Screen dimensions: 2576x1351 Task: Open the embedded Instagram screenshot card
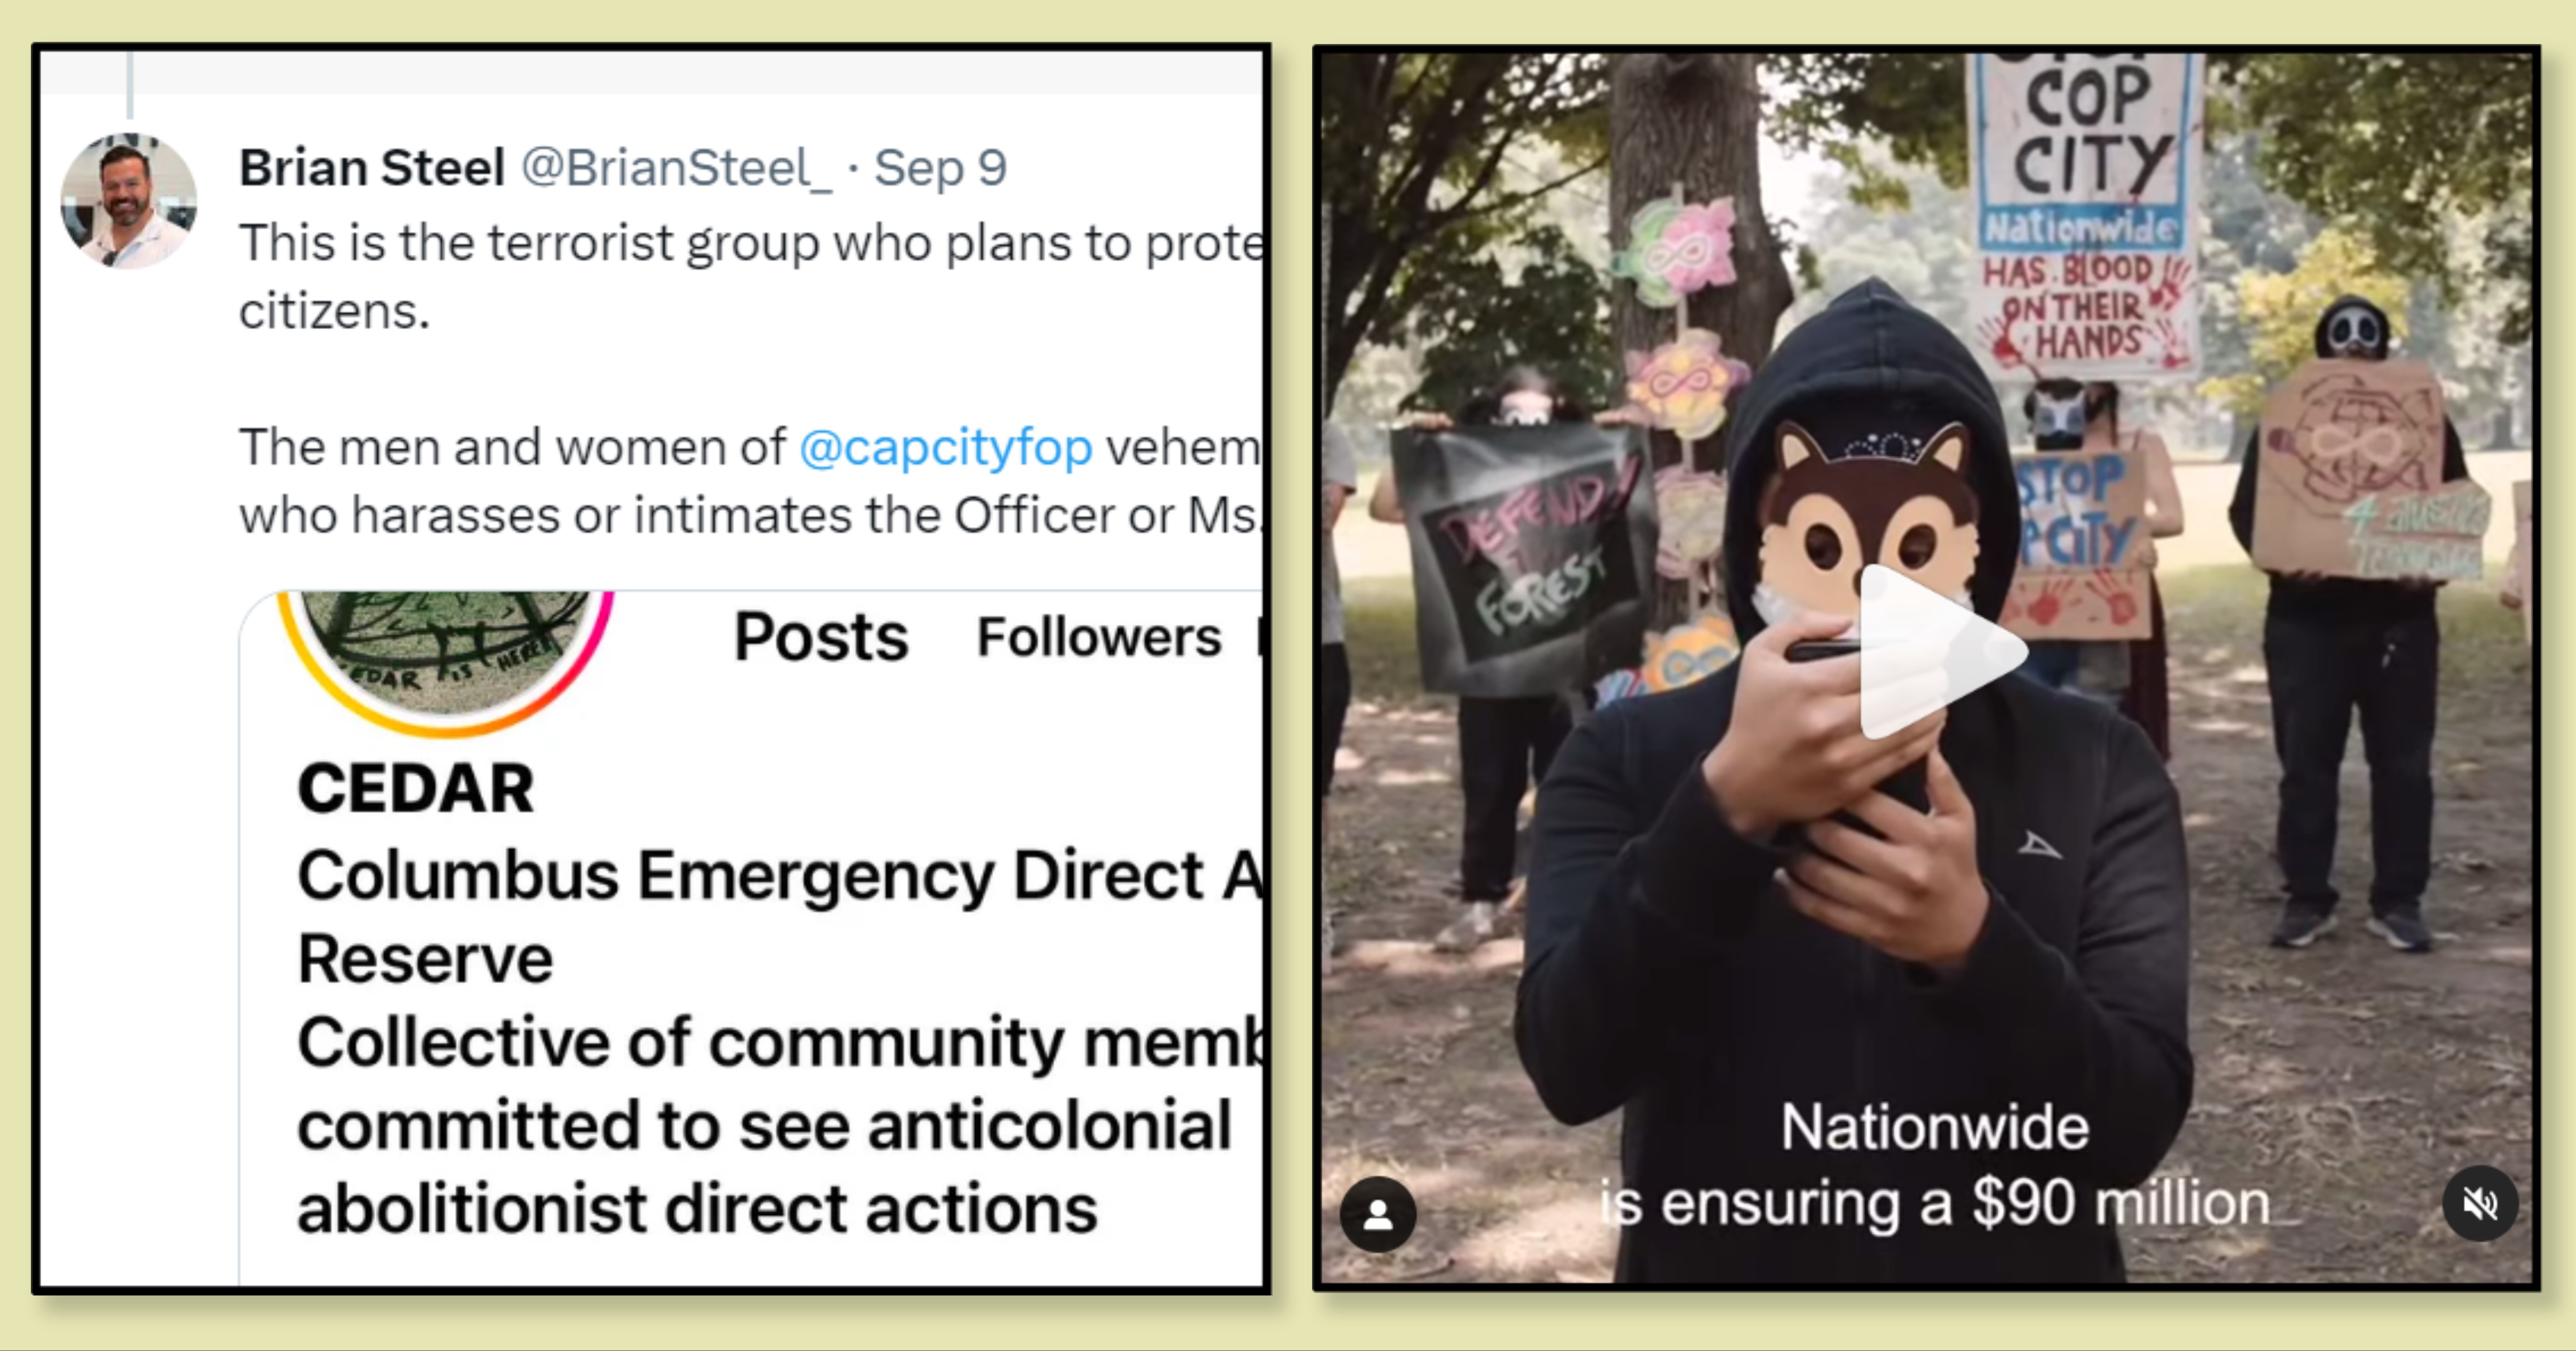pyautogui.click(x=751, y=938)
